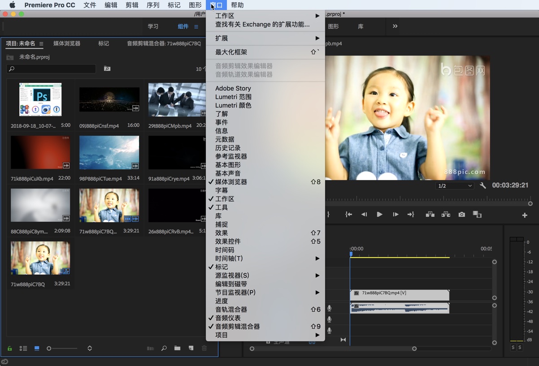Click the Play button in the program monitor
This screenshot has width=539, height=366.
click(379, 214)
